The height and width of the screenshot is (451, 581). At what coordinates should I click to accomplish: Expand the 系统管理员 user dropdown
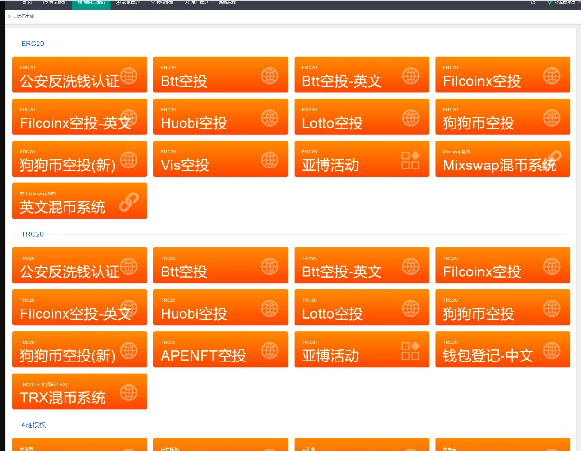tap(564, 2)
